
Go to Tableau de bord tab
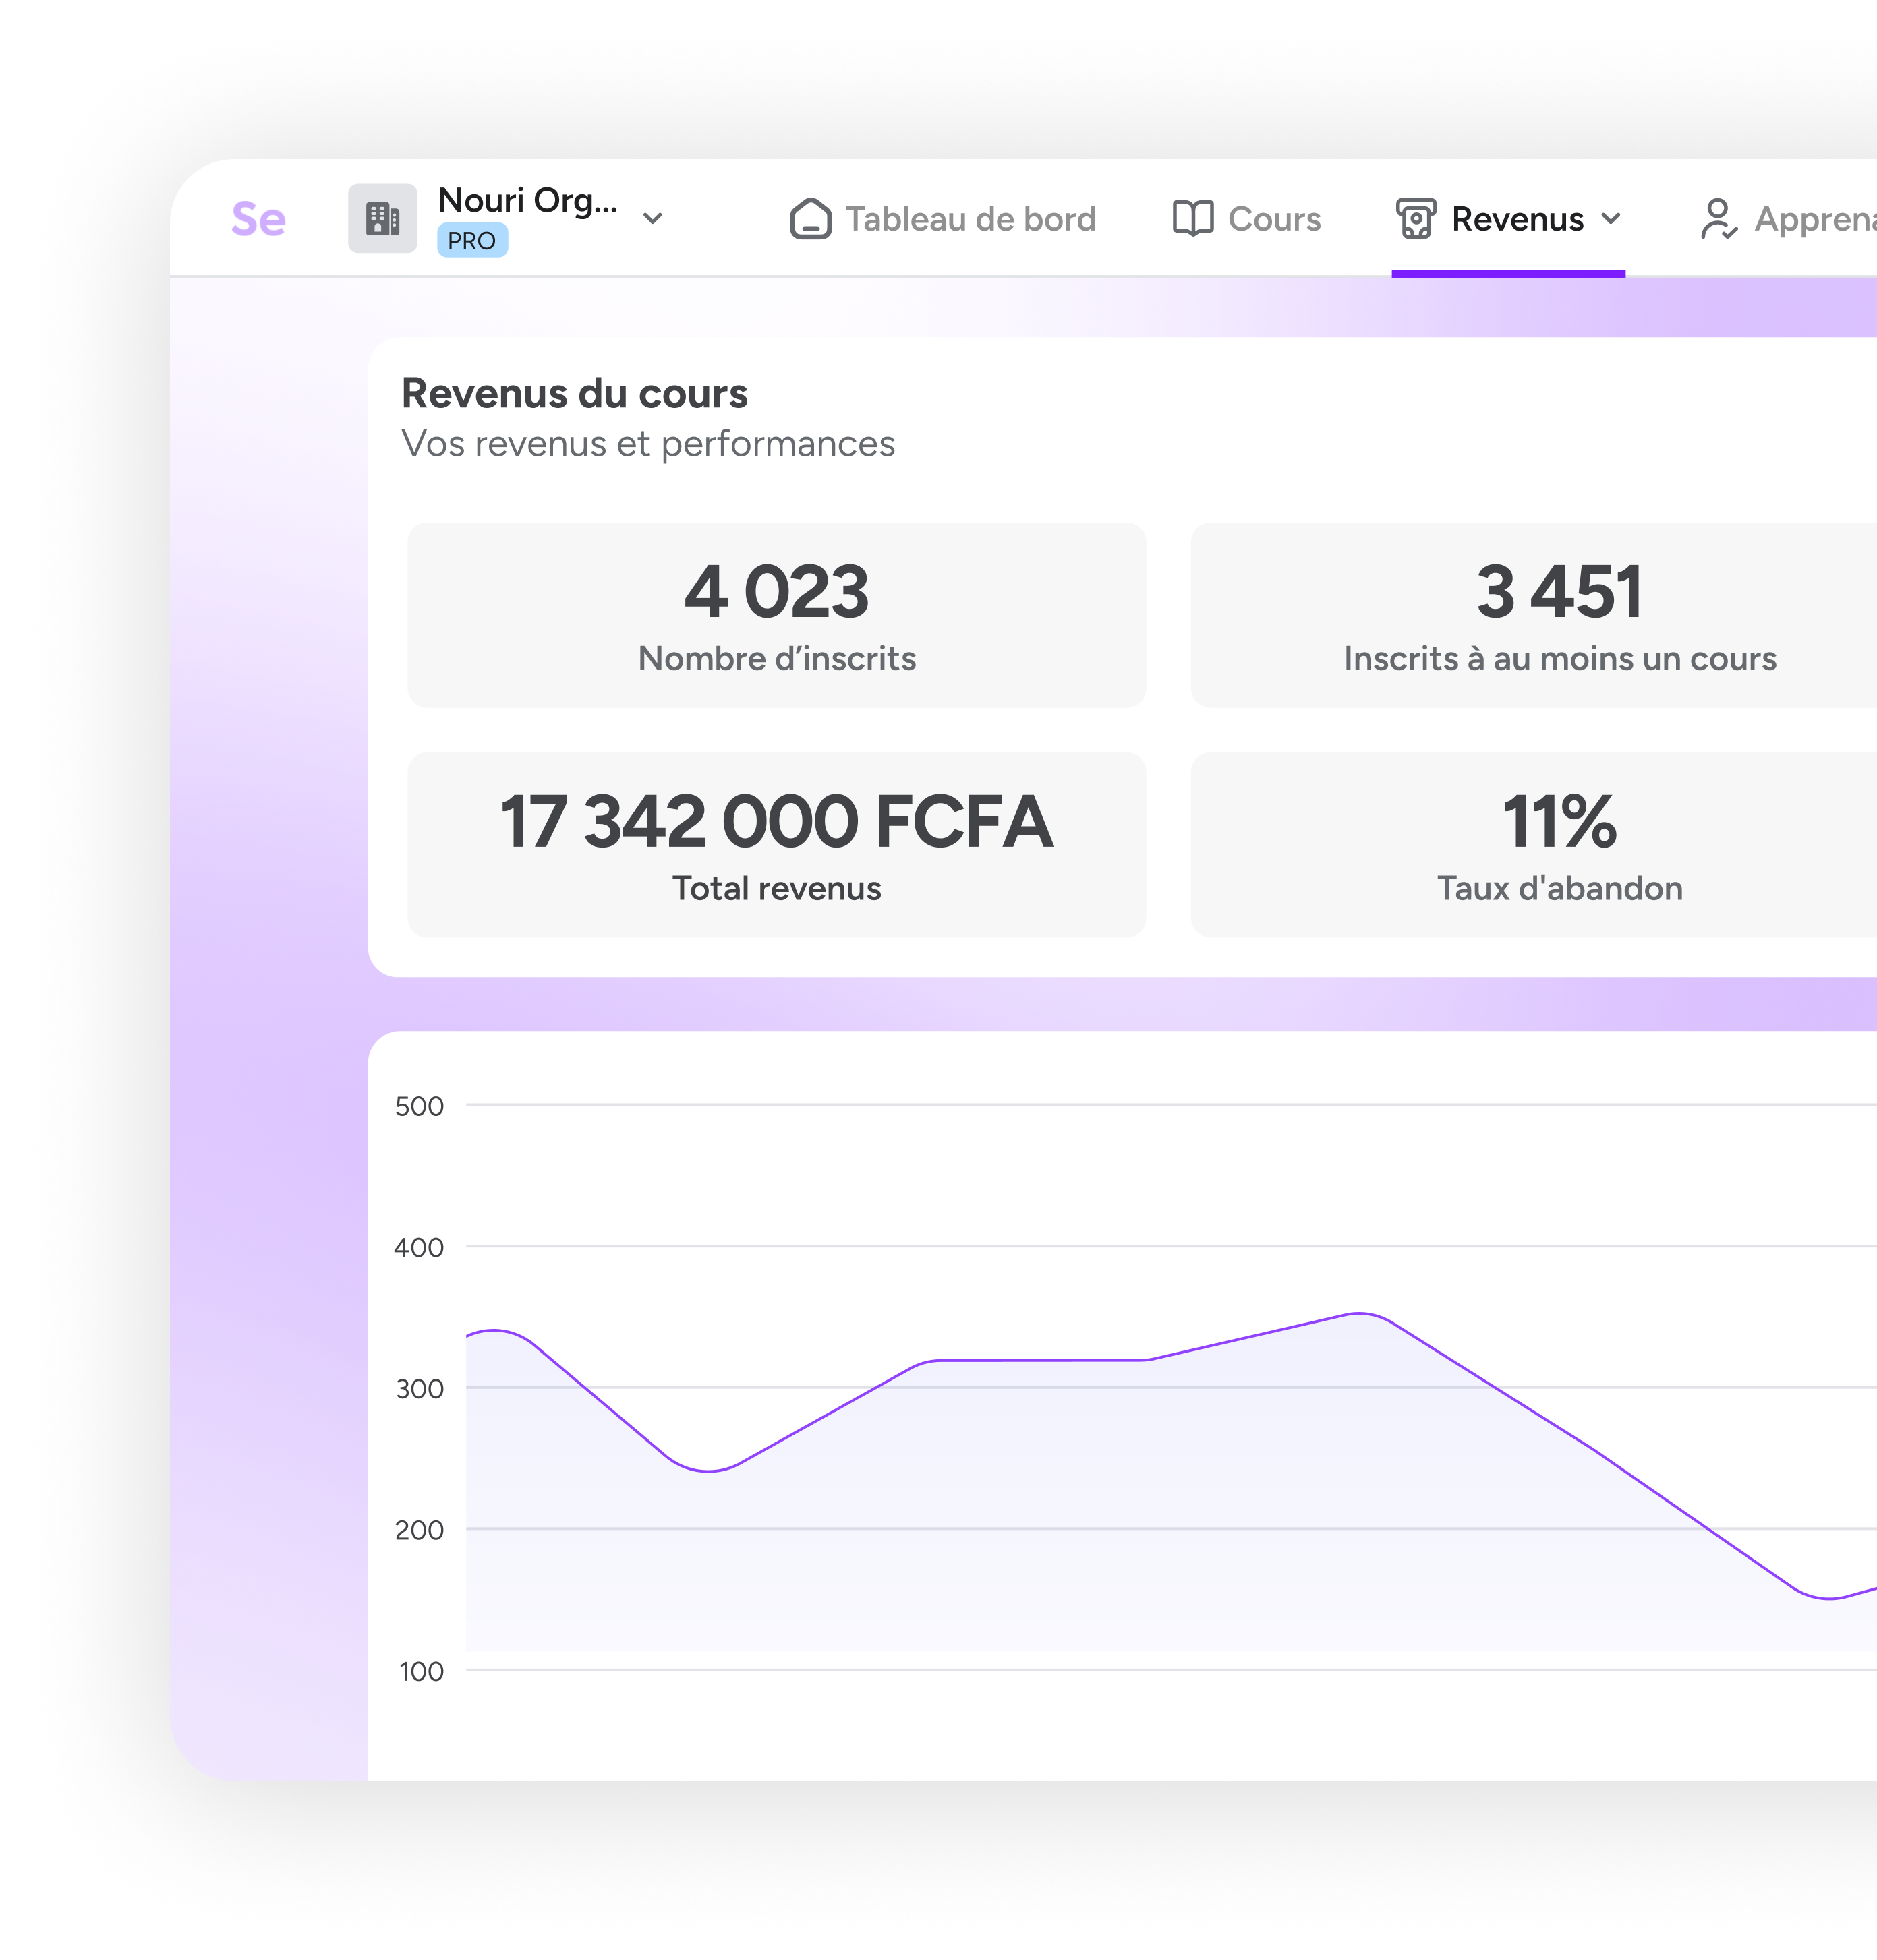969,219
